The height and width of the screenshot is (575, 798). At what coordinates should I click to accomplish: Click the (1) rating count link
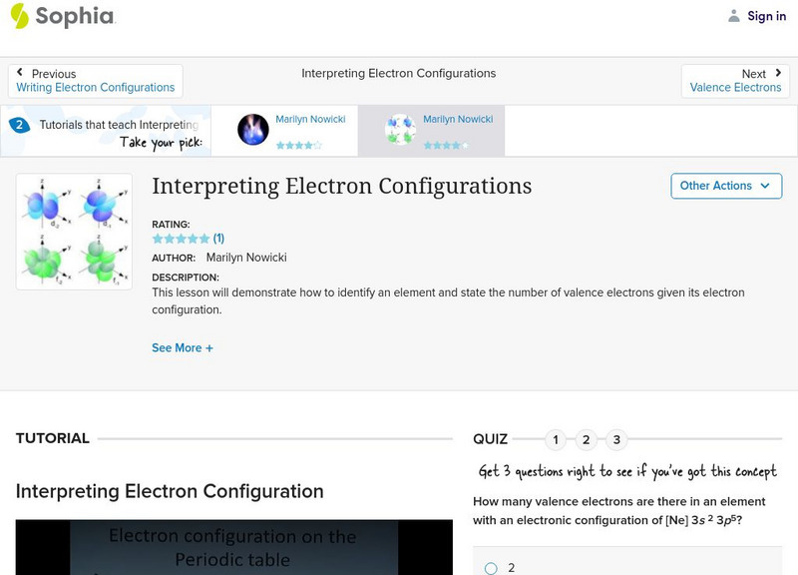[217, 239]
